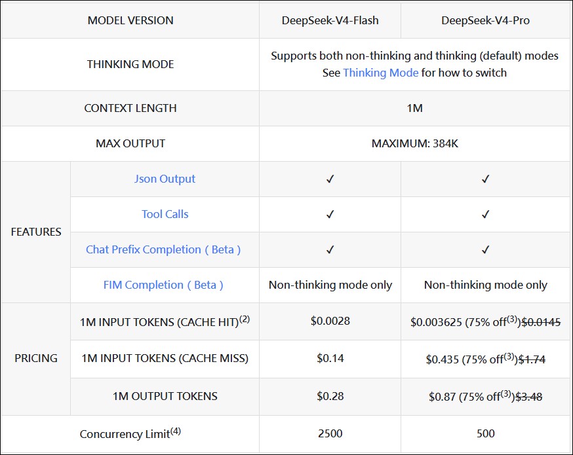The image size is (573, 455).
Task: Open the Tool Calls link
Action: (x=165, y=214)
